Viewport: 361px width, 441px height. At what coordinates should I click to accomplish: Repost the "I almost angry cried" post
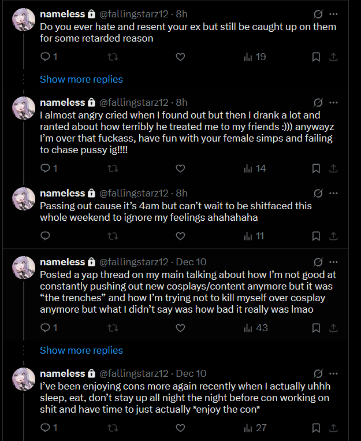[x=113, y=169]
